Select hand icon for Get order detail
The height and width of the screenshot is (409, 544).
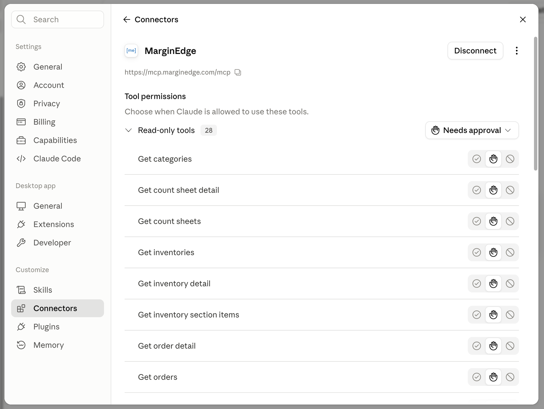(493, 346)
